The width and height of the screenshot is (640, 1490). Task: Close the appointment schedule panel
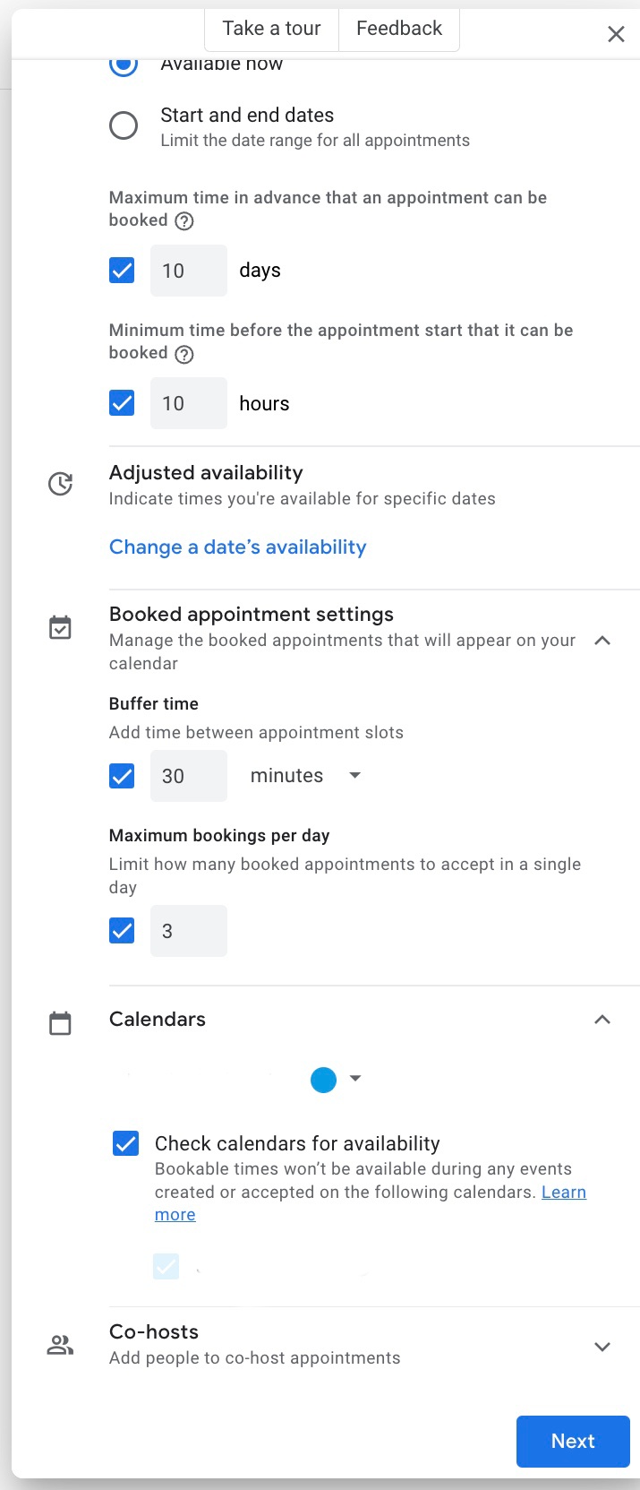point(616,34)
